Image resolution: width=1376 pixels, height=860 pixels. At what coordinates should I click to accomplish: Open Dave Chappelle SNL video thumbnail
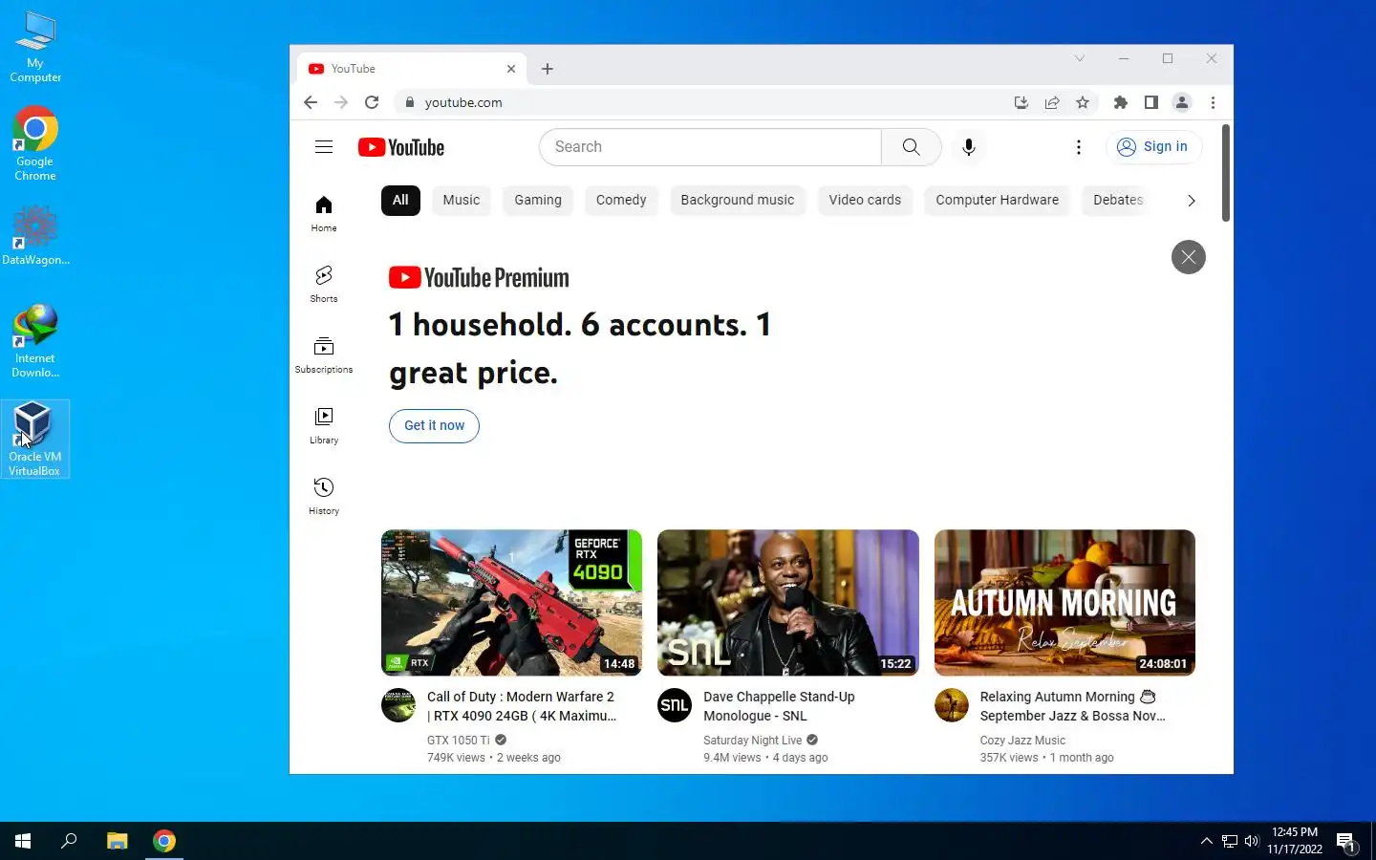(788, 603)
